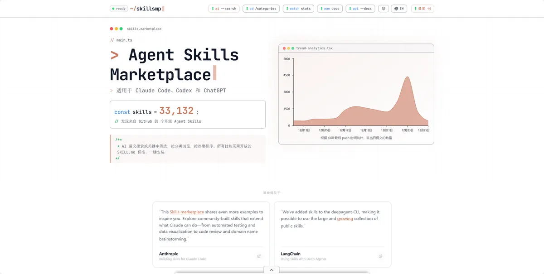Click the globe icon in language button

click(x=396, y=9)
